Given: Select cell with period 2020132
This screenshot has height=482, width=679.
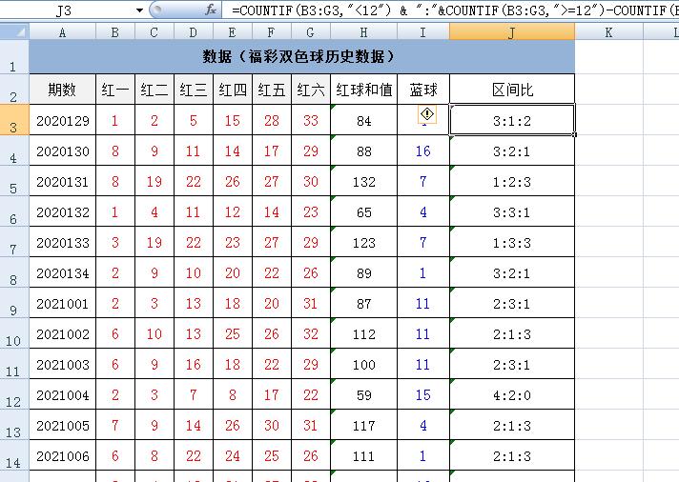Looking at the screenshot, I should (x=62, y=211).
